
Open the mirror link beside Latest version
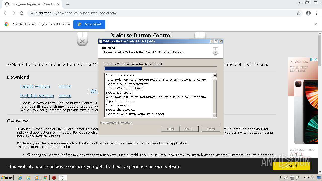pyautogui.click(x=65, y=86)
